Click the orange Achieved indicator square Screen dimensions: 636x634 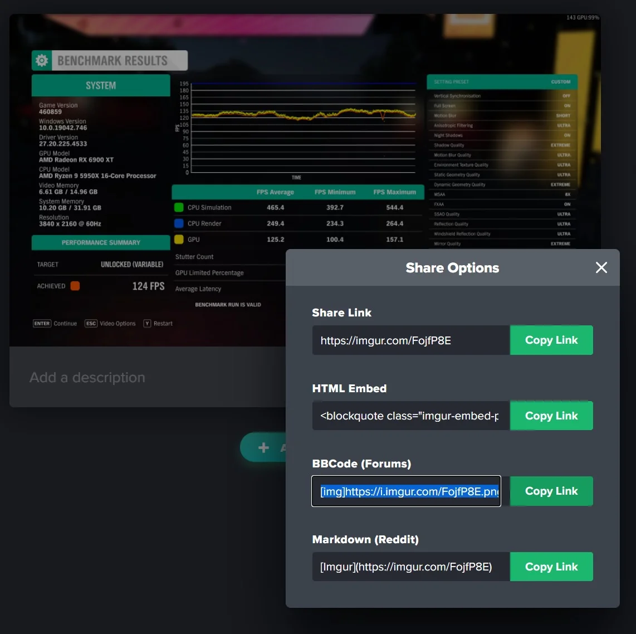(x=75, y=286)
